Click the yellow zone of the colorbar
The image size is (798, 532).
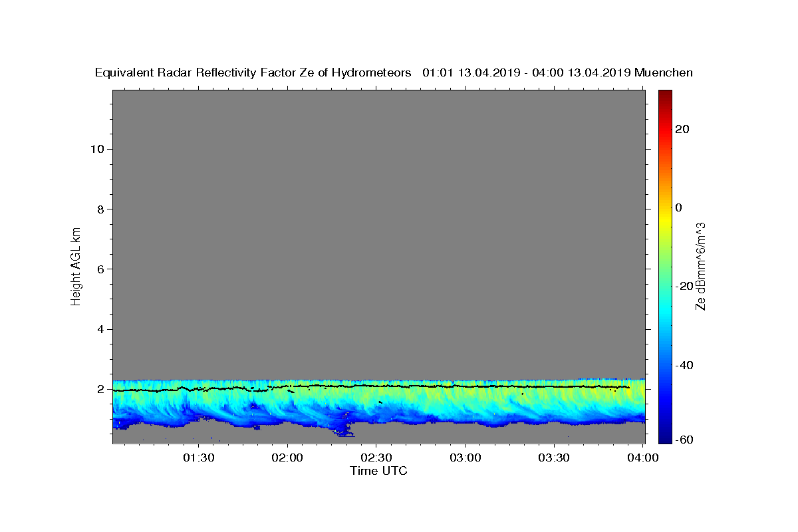pyautogui.click(x=665, y=219)
